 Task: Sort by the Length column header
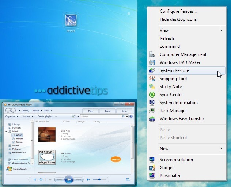[82, 121]
